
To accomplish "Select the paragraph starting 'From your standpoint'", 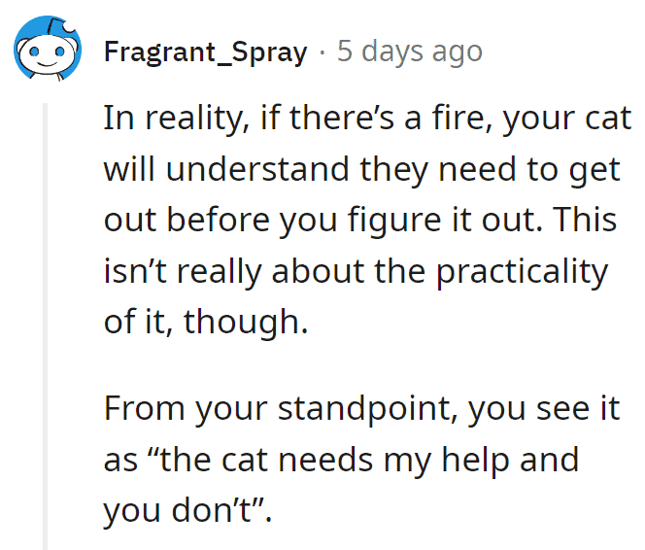I will pyautogui.click(x=361, y=460).
